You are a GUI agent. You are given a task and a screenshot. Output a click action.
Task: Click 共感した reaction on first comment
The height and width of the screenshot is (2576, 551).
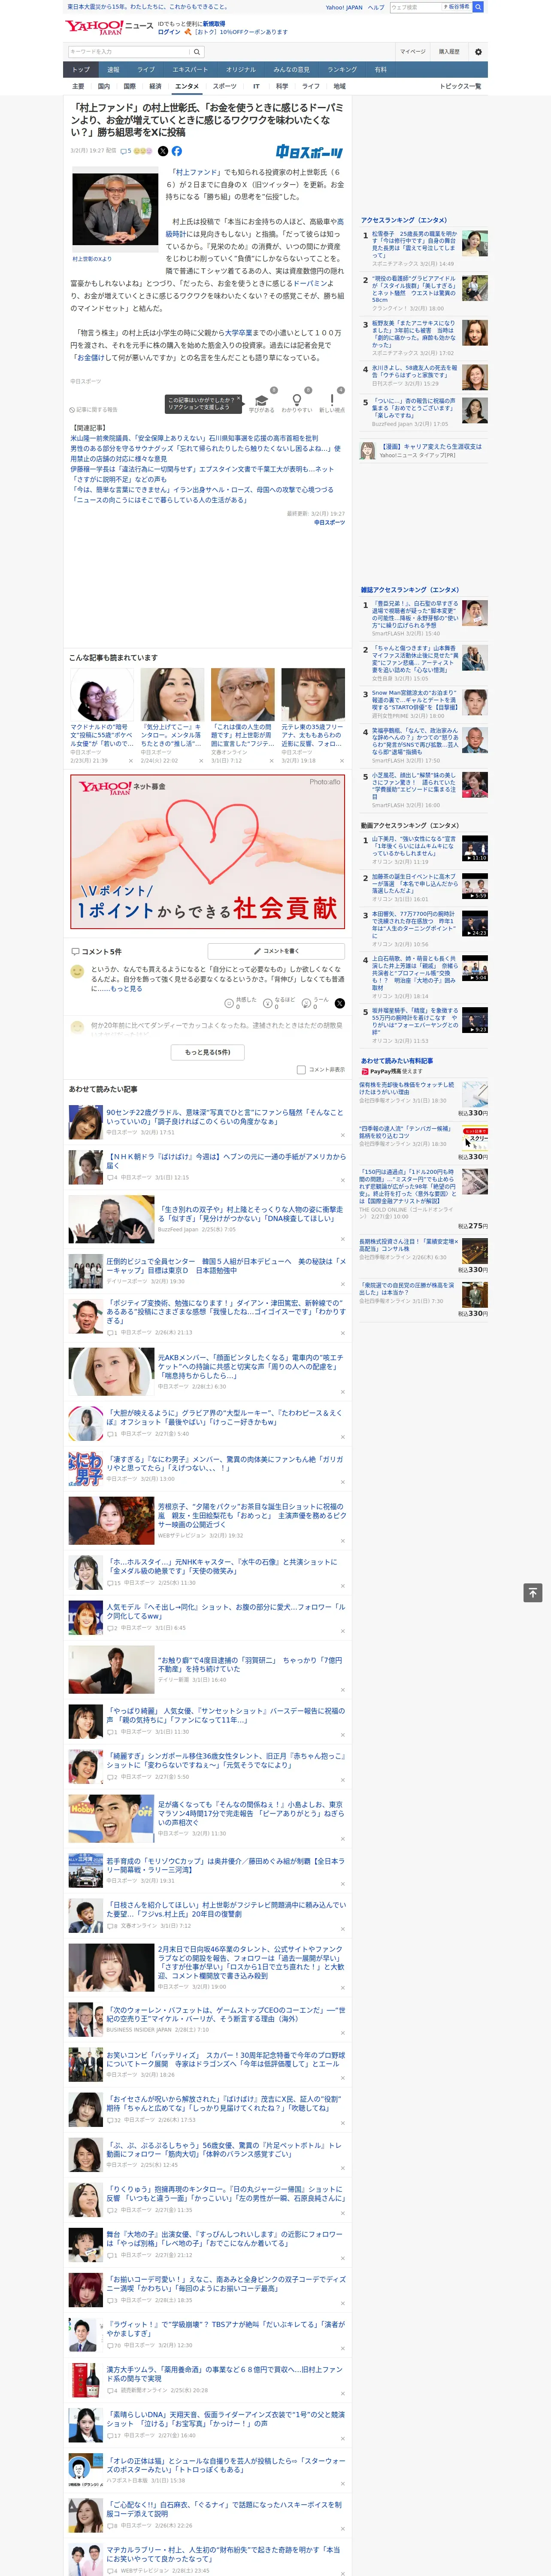point(241,1003)
